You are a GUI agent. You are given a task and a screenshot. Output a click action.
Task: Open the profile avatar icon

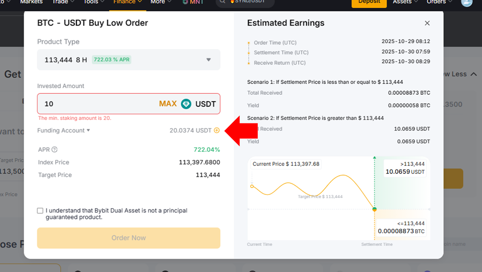click(x=467, y=3)
